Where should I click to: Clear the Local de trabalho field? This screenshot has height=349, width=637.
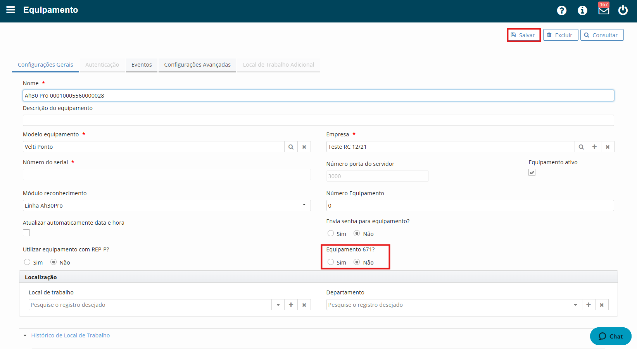coord(304,305)
